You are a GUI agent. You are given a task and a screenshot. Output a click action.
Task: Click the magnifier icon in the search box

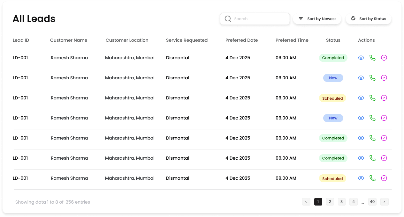[228, 19]
